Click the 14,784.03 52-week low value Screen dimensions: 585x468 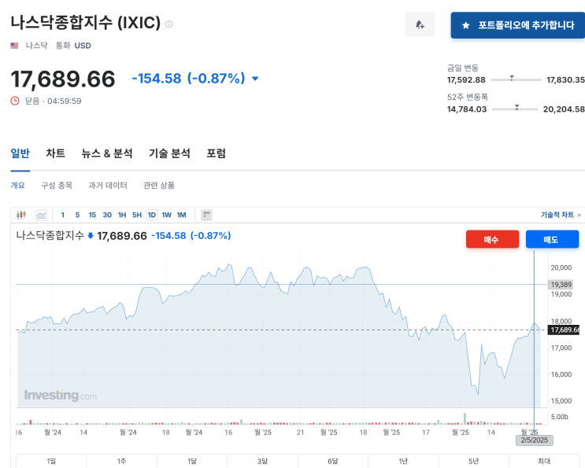point(467,109)
